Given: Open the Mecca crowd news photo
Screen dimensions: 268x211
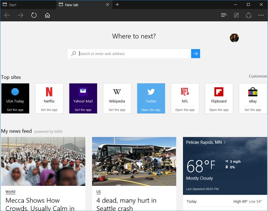Looking at the screenshot, I should coord(43,162).
